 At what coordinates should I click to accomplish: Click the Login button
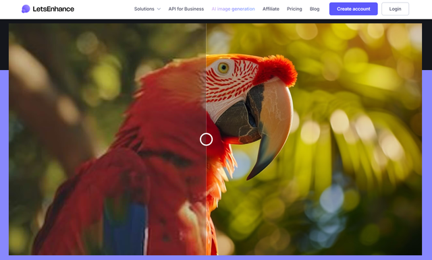click(x=395, y=9)
